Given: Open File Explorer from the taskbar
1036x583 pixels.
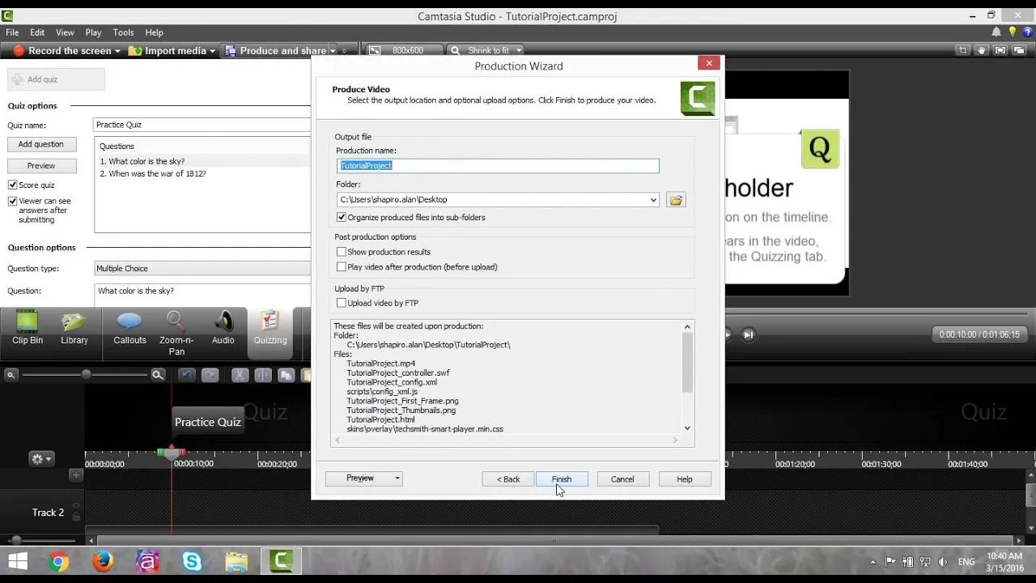Looking at the screenshot, I should click(x=236, y=561).
